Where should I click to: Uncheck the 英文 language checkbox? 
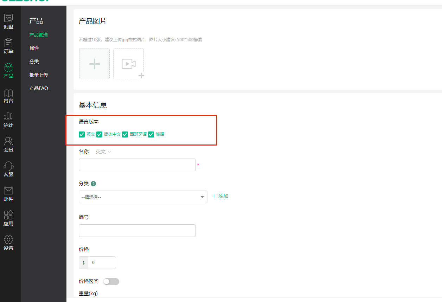[x=82, y=134]
